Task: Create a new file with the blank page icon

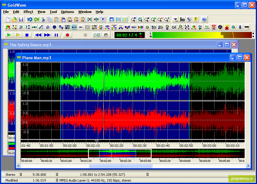Action: point(8,20)
